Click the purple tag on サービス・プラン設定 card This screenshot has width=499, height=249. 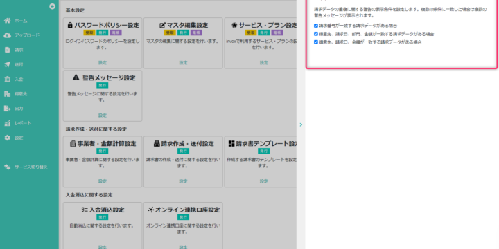[x=277, y=33]
